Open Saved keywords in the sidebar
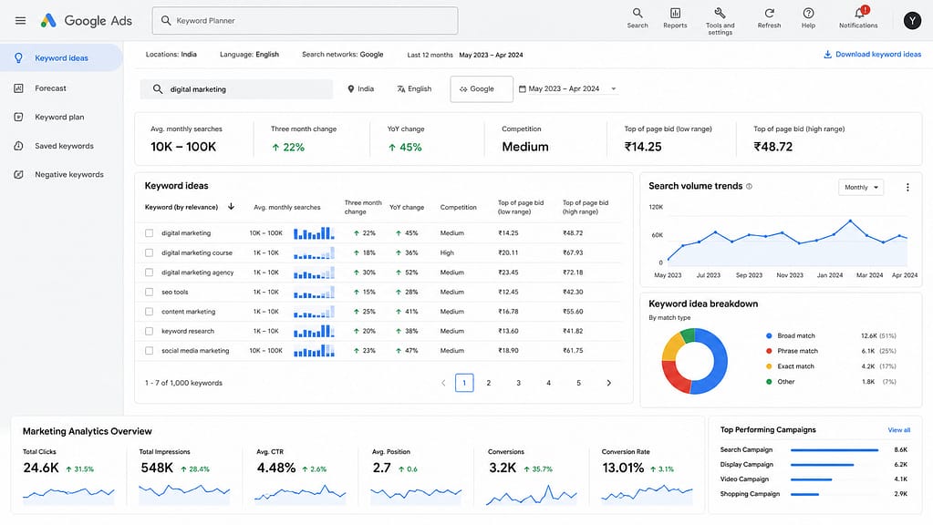The width and height of the screenshot is (933, 525). click(x=64, y=146)
